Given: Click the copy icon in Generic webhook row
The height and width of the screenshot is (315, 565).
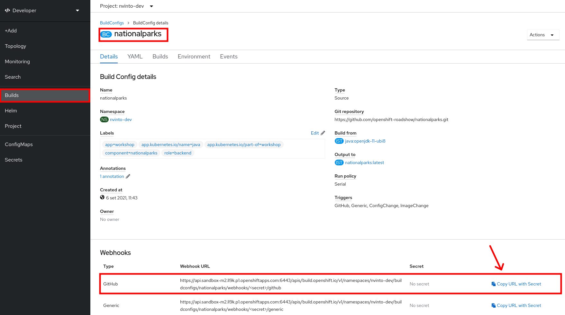Looking at the screenshot, I should 493,305.
